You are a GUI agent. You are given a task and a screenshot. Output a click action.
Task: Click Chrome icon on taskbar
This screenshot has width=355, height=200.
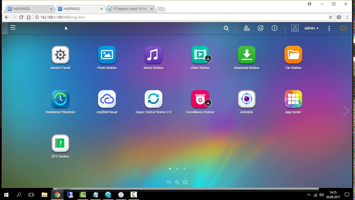pyautogui.click(x=57, y=195)
